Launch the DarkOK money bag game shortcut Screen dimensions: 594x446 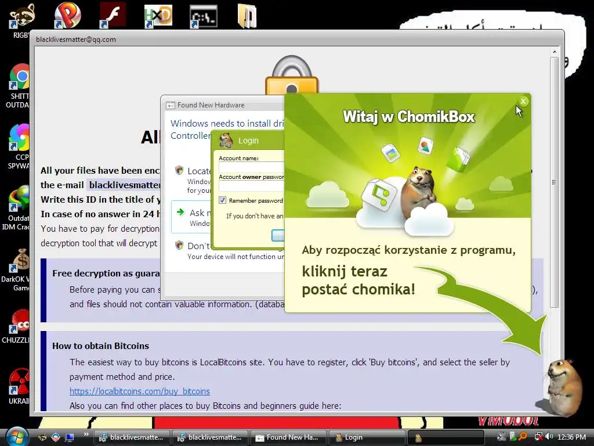20,260
